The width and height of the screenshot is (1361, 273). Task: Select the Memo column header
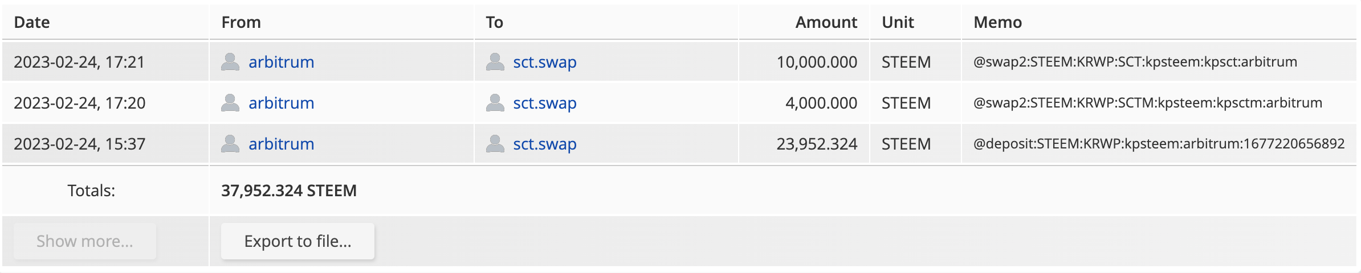click(997, 22)
